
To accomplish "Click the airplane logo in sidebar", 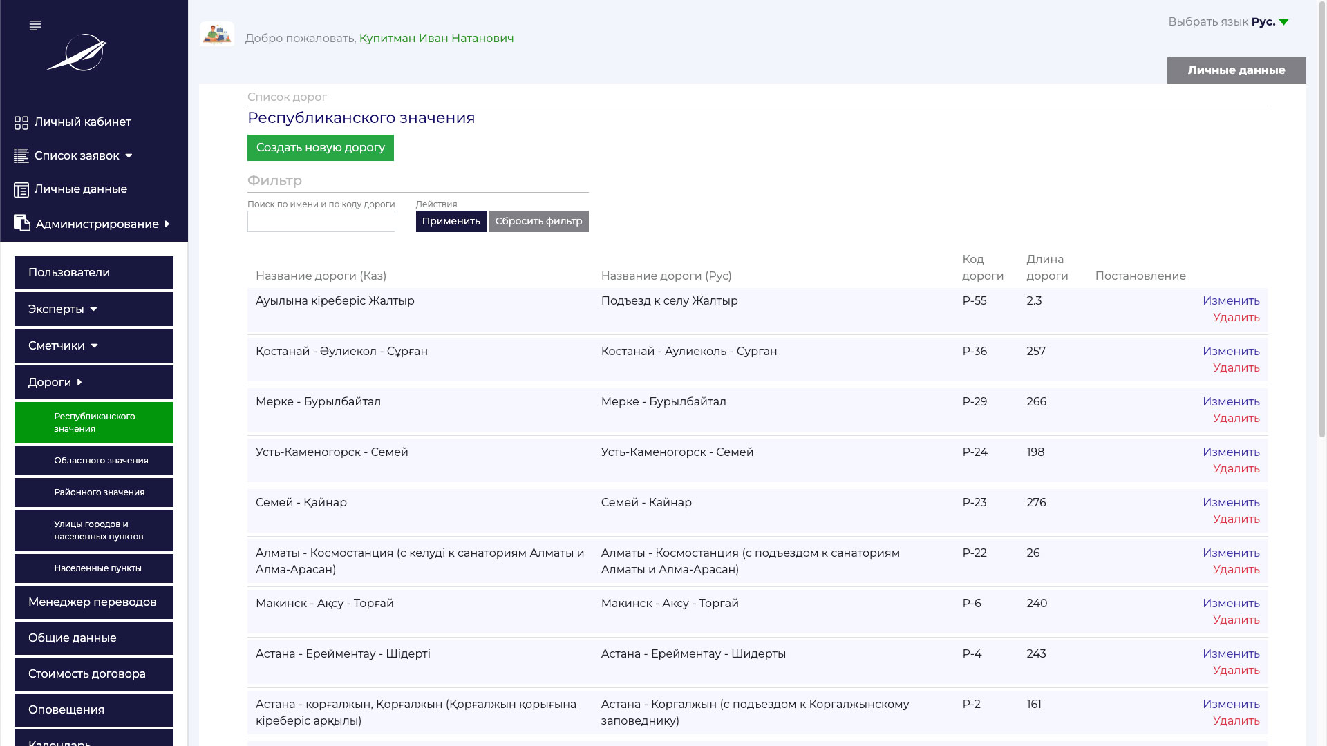I will 77,52.
